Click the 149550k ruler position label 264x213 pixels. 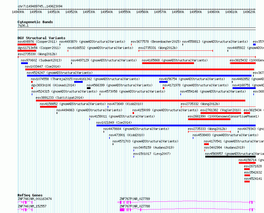[x=124, y=12]
